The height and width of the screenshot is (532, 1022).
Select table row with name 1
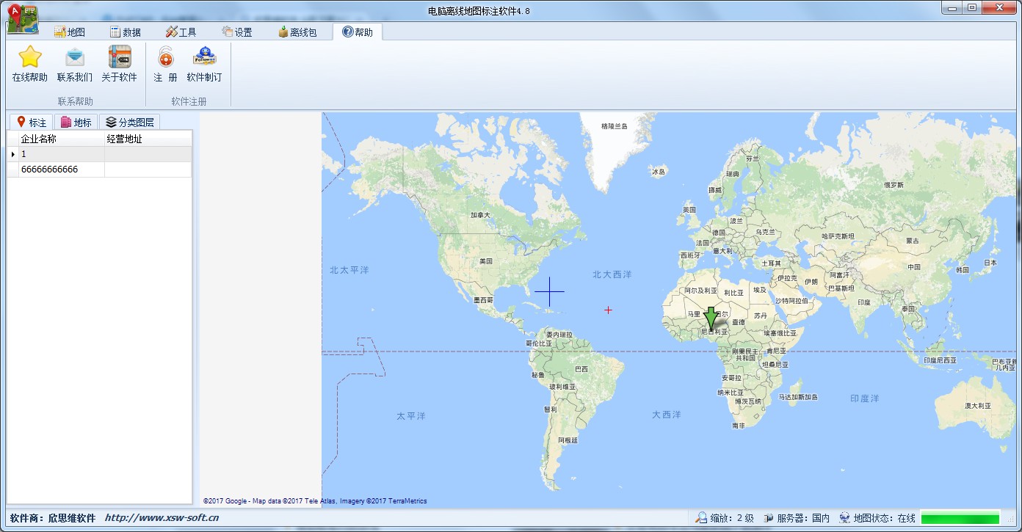pos(100,154)
